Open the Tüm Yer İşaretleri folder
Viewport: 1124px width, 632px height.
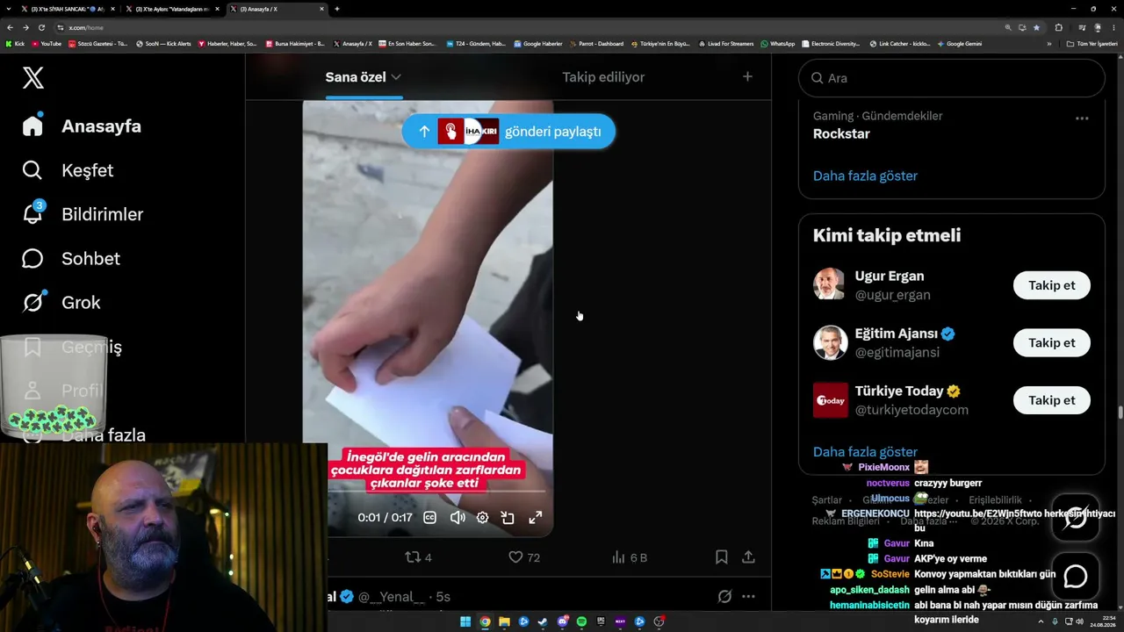click(x=1092, y=43)
